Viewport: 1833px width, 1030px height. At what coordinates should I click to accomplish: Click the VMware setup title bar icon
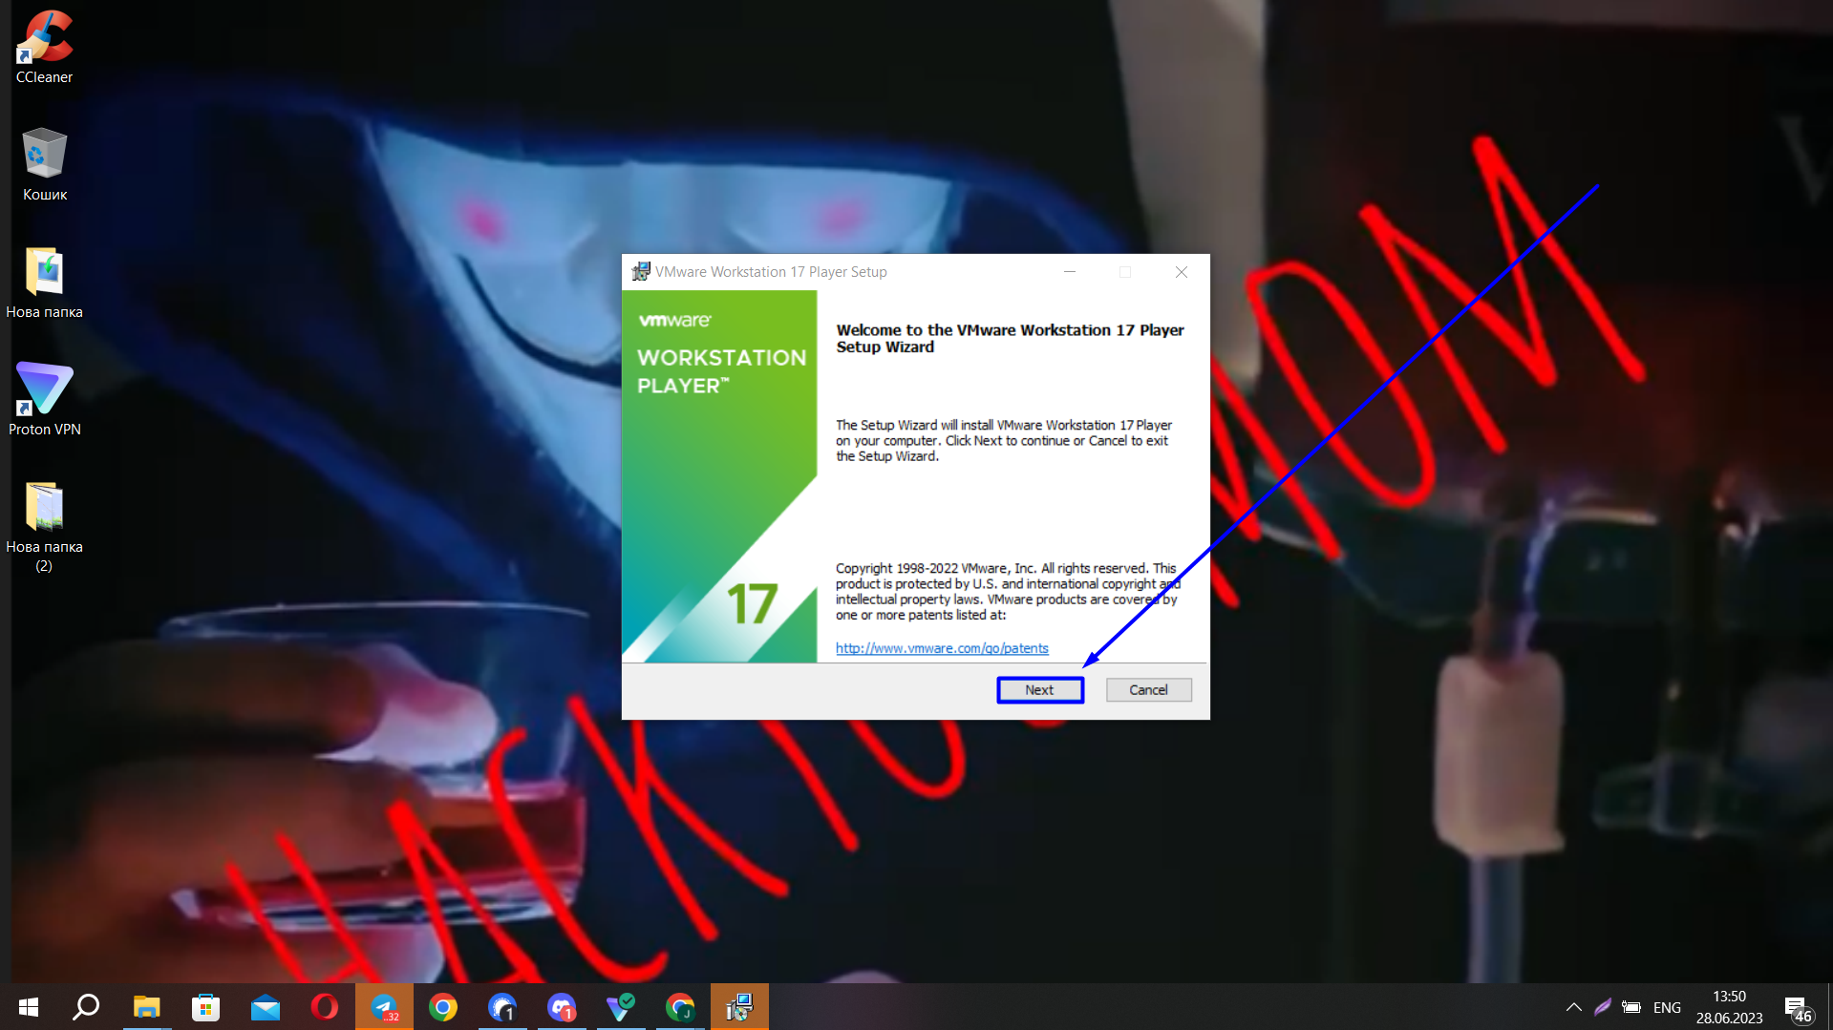tap(640, 272)
